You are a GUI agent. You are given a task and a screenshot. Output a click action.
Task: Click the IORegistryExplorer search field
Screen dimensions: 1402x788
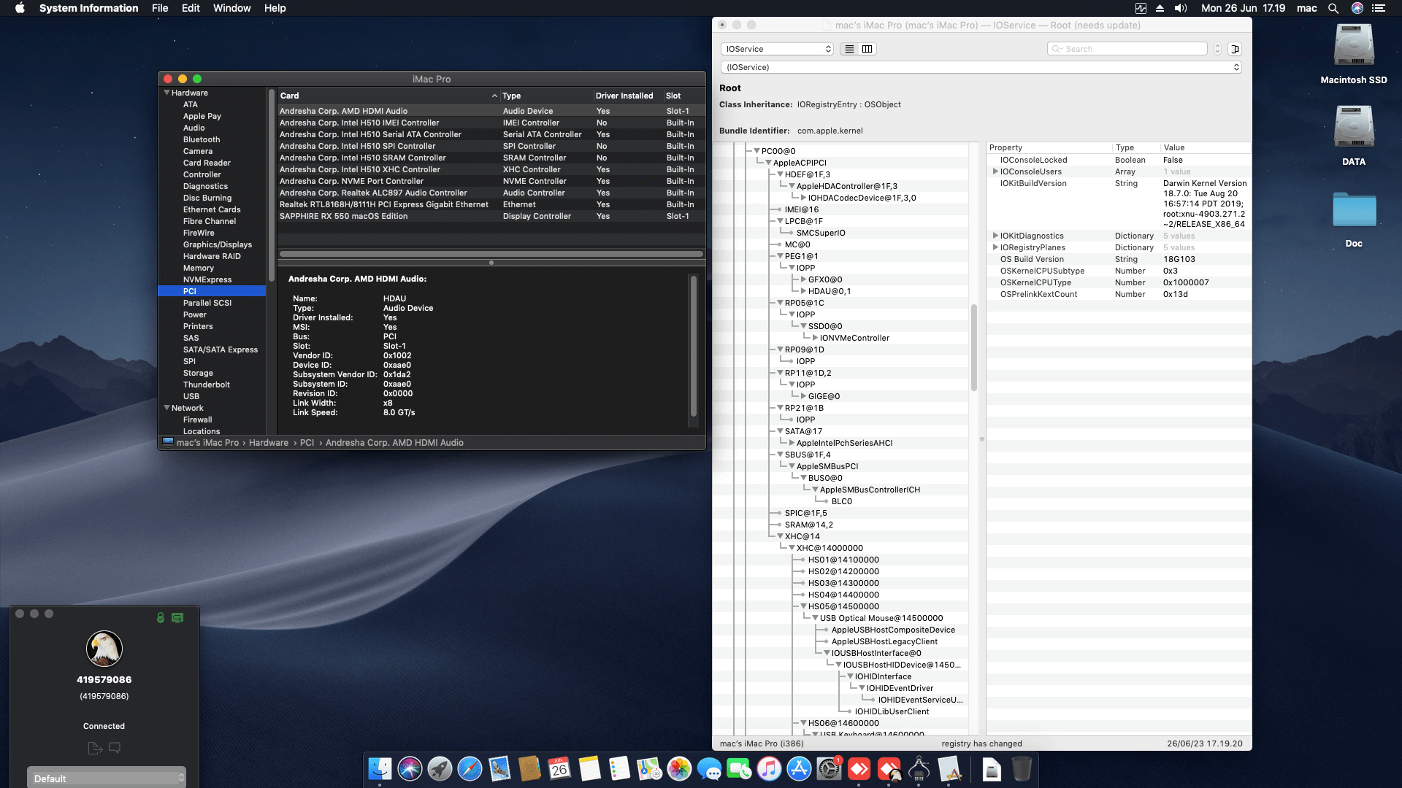pos(1127,49)
